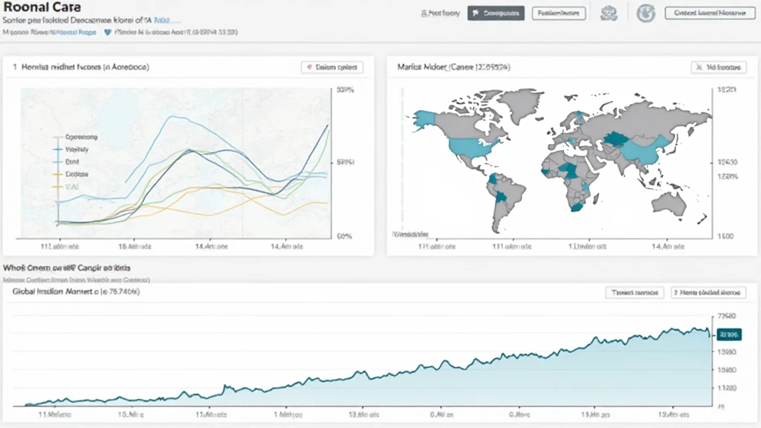Screen dimensions: 761x428
Task: Click the flag icon inside the dark header button
Action: pos(476,13)
